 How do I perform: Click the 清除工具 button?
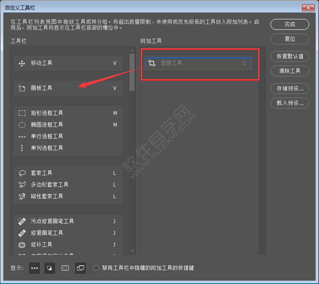point(290,71)
